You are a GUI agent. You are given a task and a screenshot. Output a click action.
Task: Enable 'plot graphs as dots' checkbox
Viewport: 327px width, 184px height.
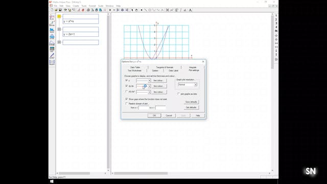179,94
